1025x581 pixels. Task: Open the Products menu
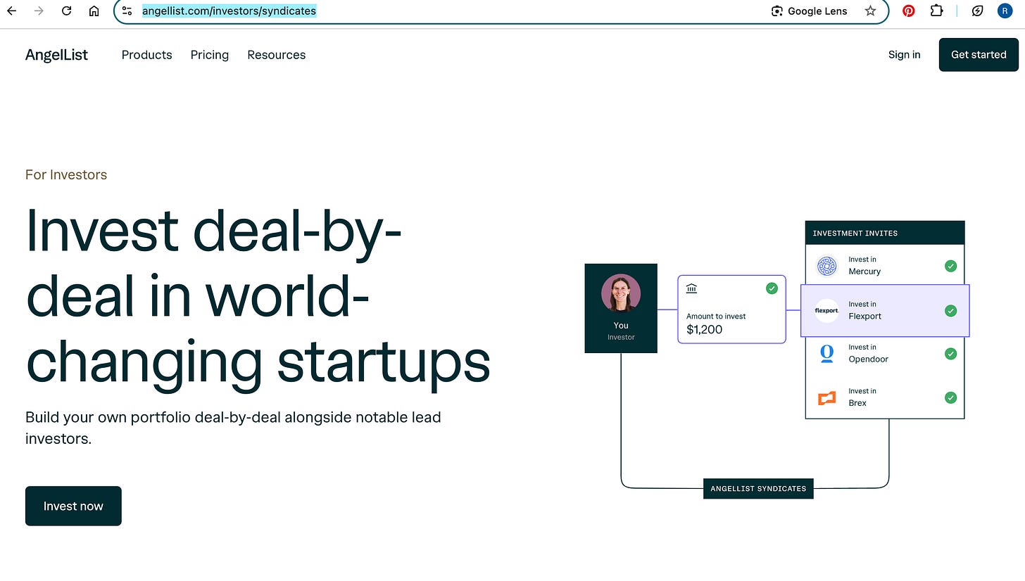click(146, 55)
